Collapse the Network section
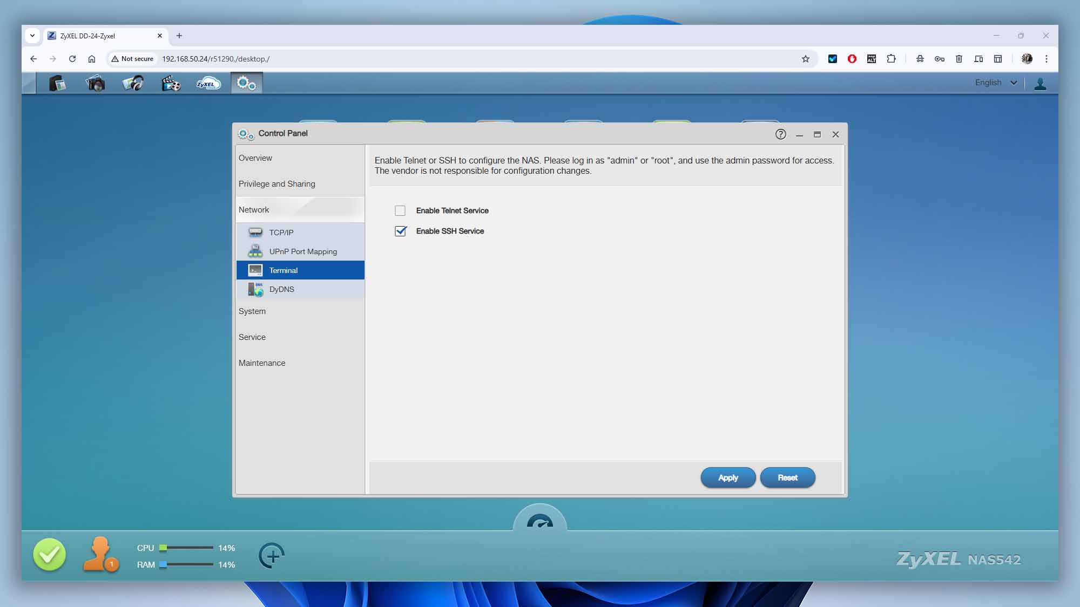 coord(300,210)
